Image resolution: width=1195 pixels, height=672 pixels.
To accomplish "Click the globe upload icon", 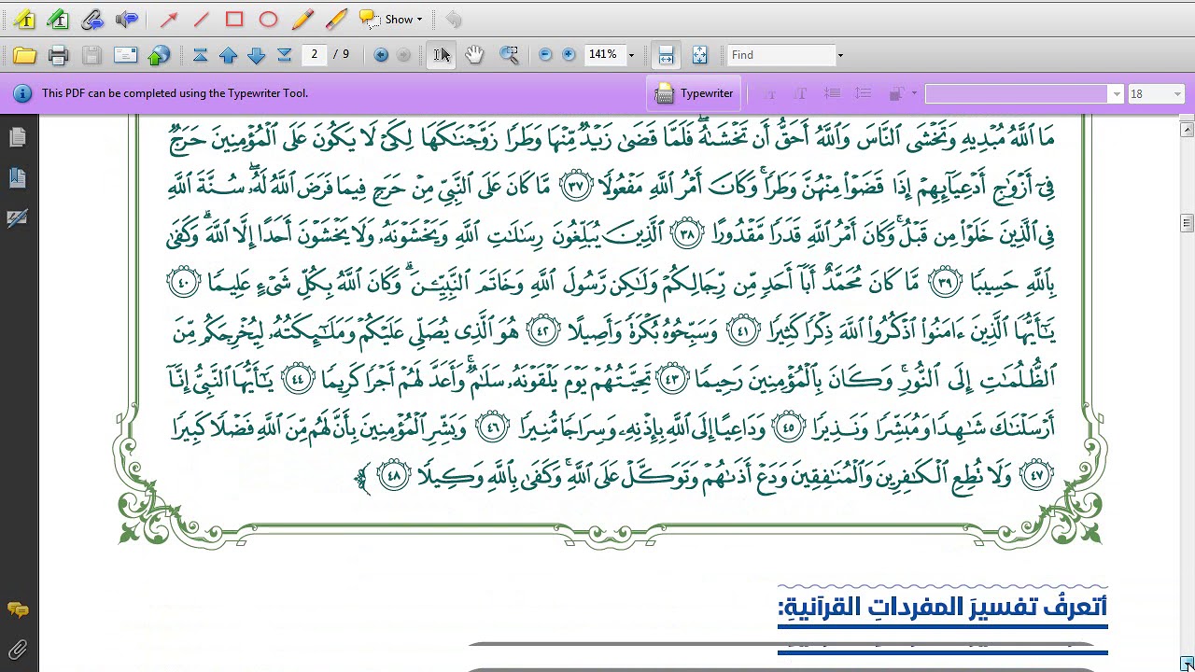I will tap(160, 55).
